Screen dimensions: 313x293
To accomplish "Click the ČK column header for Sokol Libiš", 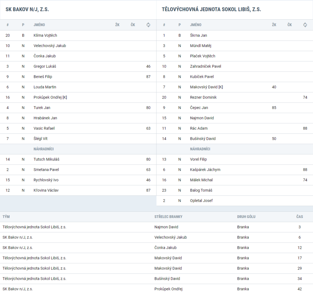I will 289,25.
